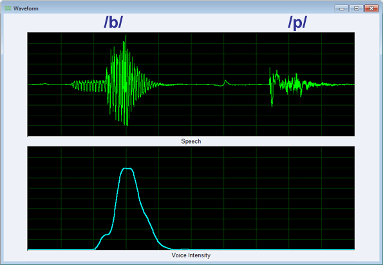This screenshot has height=265, width=383.
Task: Click the shoulder bump on rising intensity curve
Action: tap(106, 235)
